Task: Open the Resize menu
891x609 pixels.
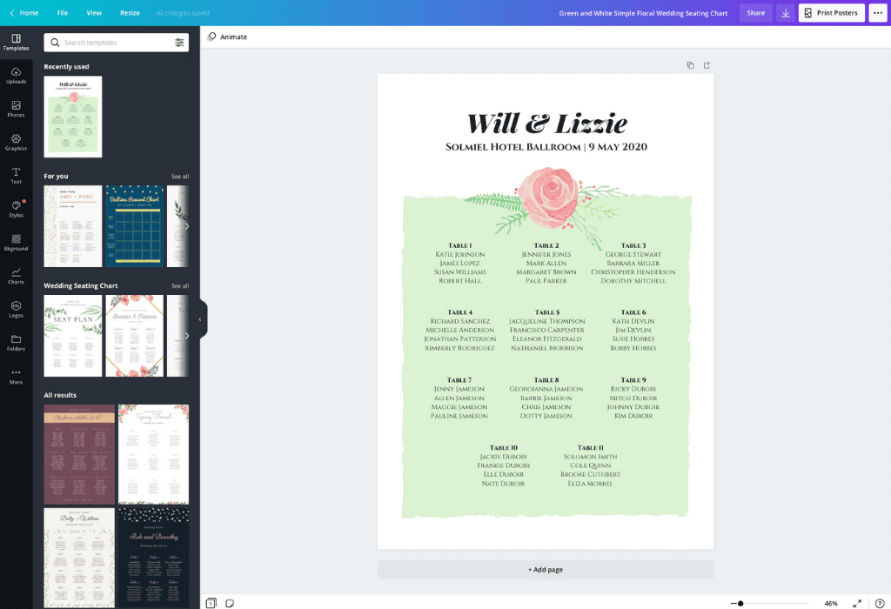Action: 130,12
